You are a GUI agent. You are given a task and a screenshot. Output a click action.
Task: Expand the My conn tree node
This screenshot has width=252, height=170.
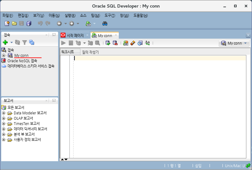[3, 55]
